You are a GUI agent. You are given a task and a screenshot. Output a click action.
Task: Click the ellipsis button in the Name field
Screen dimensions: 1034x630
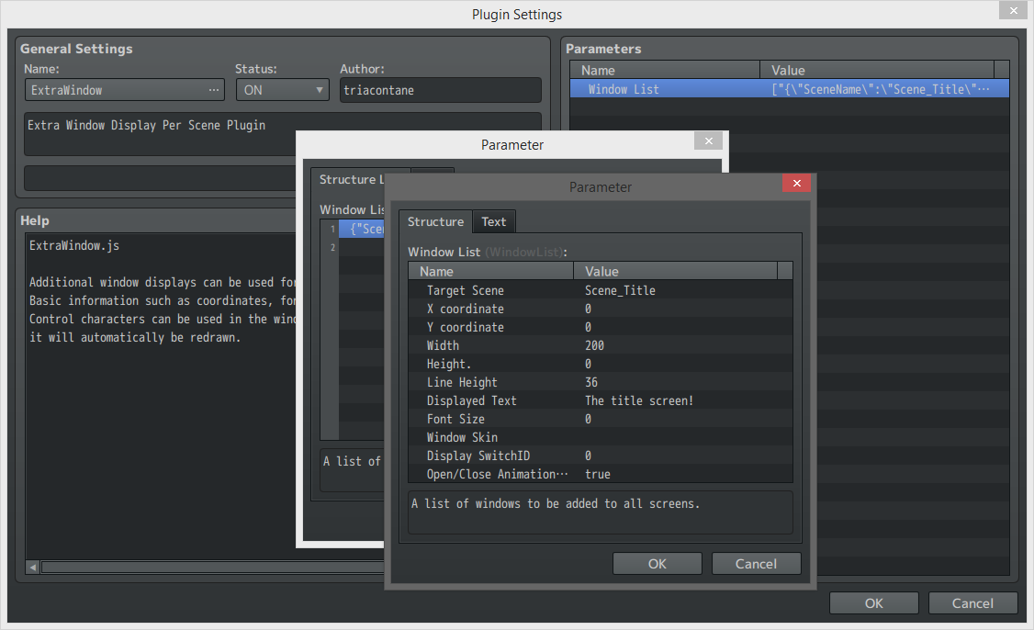[x=214, y=90]
